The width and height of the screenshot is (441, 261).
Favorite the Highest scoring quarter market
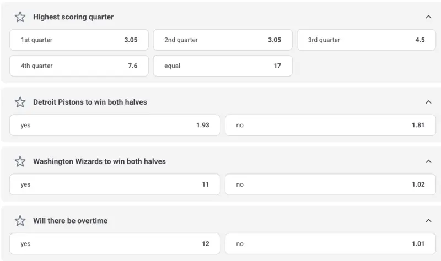[x=20, y=17]
